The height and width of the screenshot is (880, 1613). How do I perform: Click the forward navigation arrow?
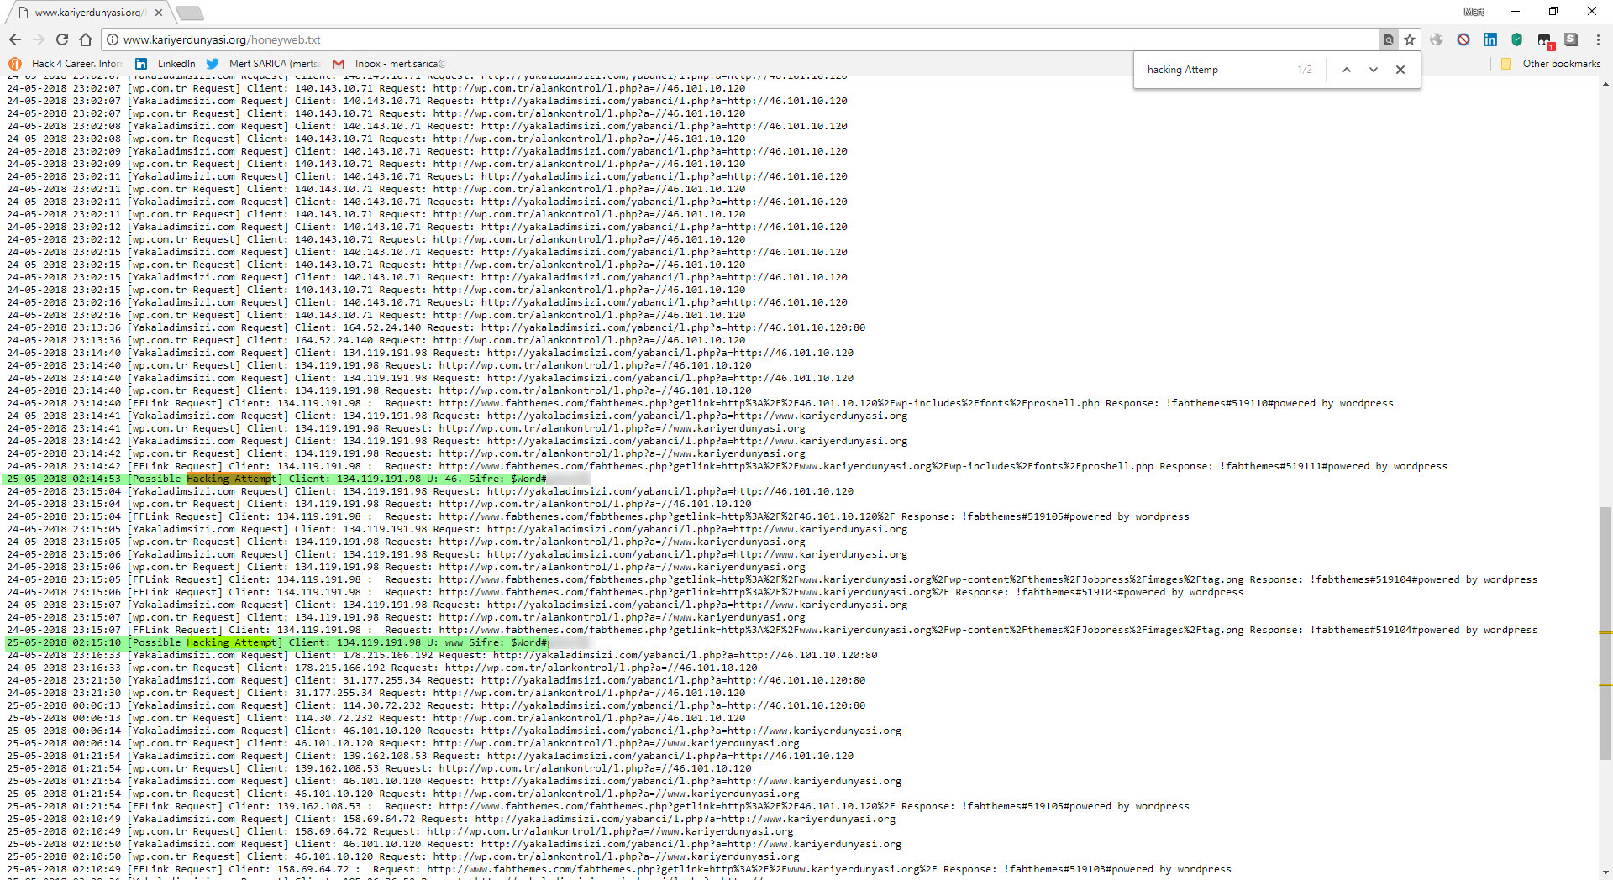coord(39,39)
